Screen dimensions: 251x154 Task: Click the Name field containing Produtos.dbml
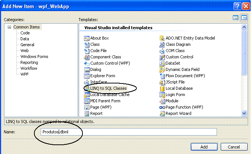129,132
